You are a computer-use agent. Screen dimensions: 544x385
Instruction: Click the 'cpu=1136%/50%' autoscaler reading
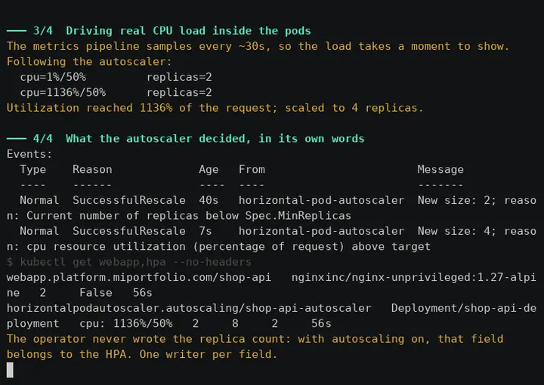click(63, 93)
